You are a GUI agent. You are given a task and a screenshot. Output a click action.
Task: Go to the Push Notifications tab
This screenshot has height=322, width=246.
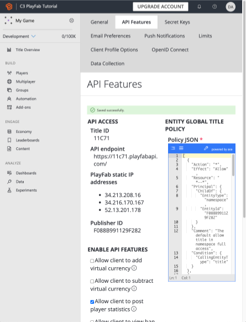pos(165,36)
